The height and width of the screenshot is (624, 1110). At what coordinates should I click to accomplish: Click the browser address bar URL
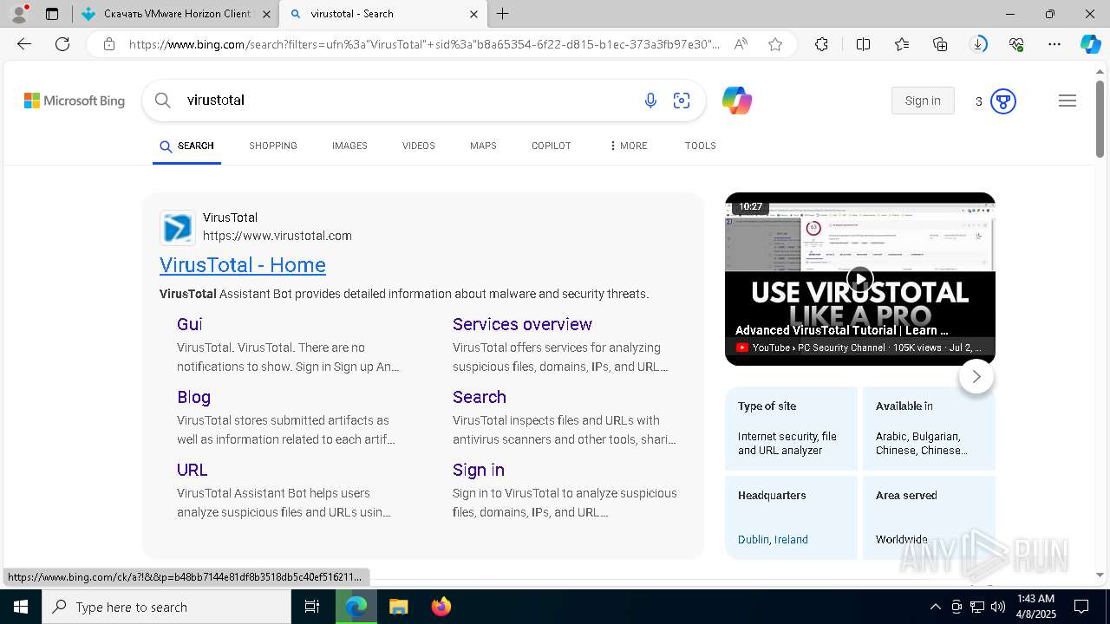[425, 44]
